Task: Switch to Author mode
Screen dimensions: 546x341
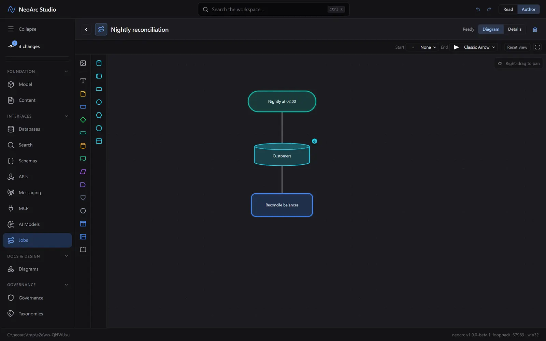Action: (528, 9)
